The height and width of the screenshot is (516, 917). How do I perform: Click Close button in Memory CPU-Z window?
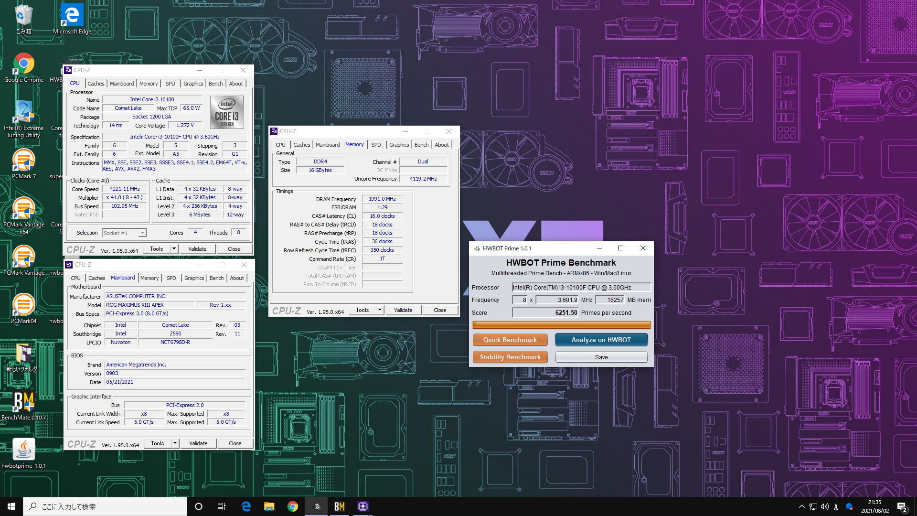click(440, 310)
